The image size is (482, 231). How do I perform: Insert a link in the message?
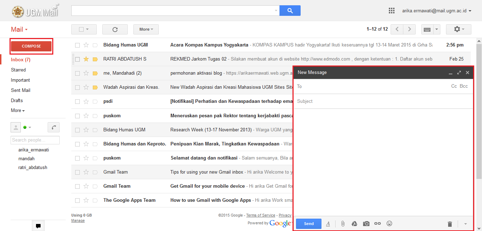378,224
